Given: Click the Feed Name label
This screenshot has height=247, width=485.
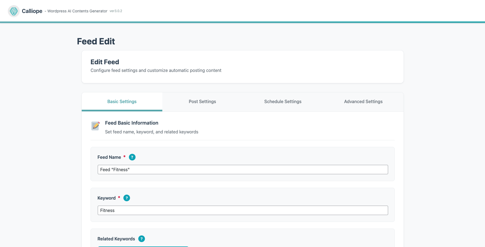Looking at the screenshot, I should pos(109,157).
